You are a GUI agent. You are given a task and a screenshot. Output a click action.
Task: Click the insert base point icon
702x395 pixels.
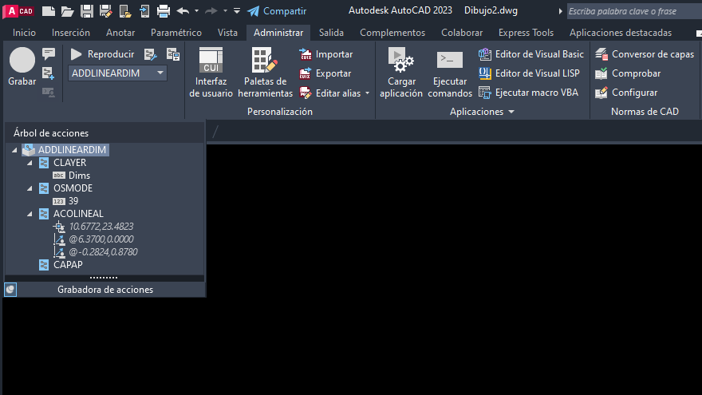coord(49,73)
